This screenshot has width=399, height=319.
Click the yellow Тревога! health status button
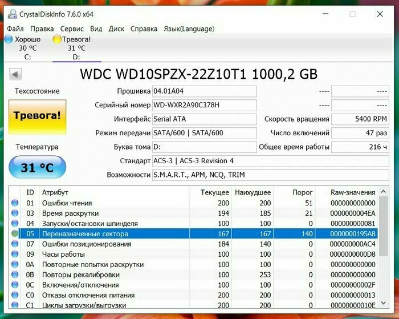point(38,117)
